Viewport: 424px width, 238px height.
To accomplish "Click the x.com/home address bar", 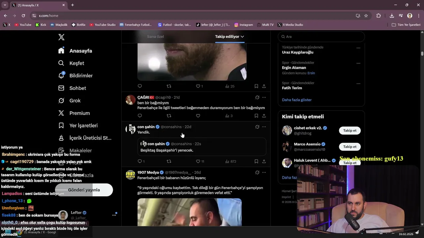I will pyautogui.click(x=192, y=16).
